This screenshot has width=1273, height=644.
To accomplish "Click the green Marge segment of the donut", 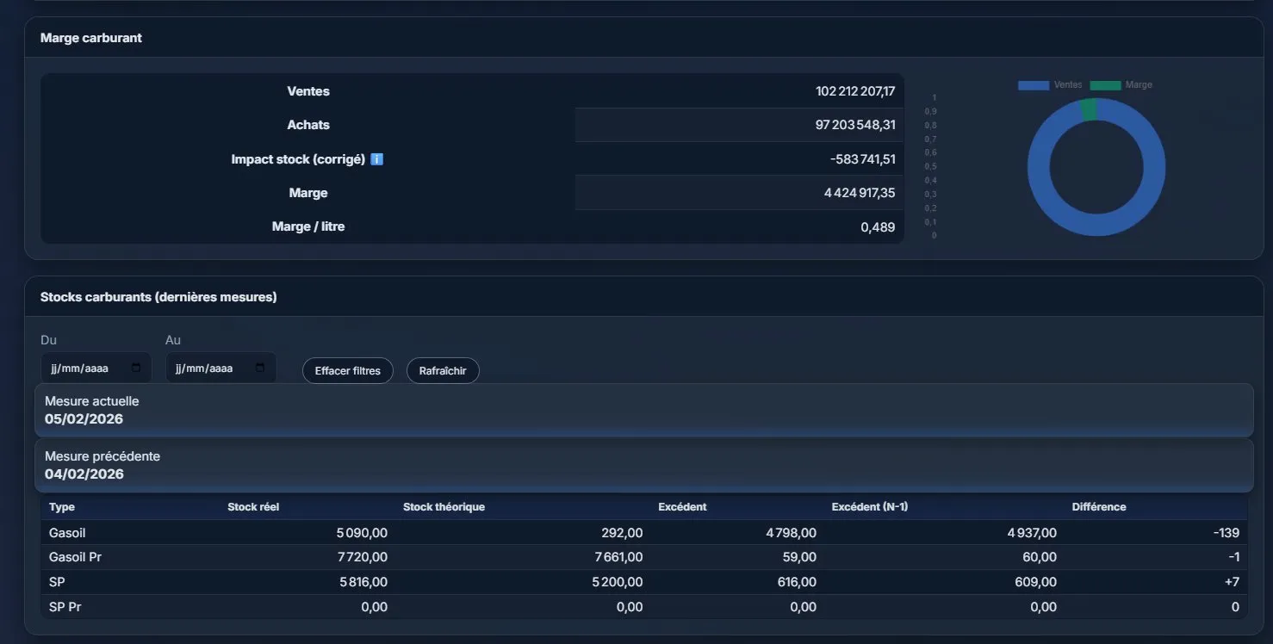I will (x=1089, y=109).
